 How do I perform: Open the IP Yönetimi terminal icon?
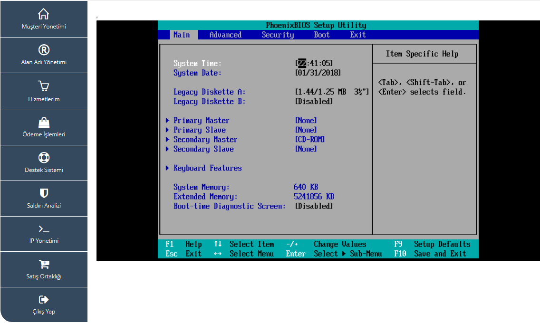pos(44,229)
